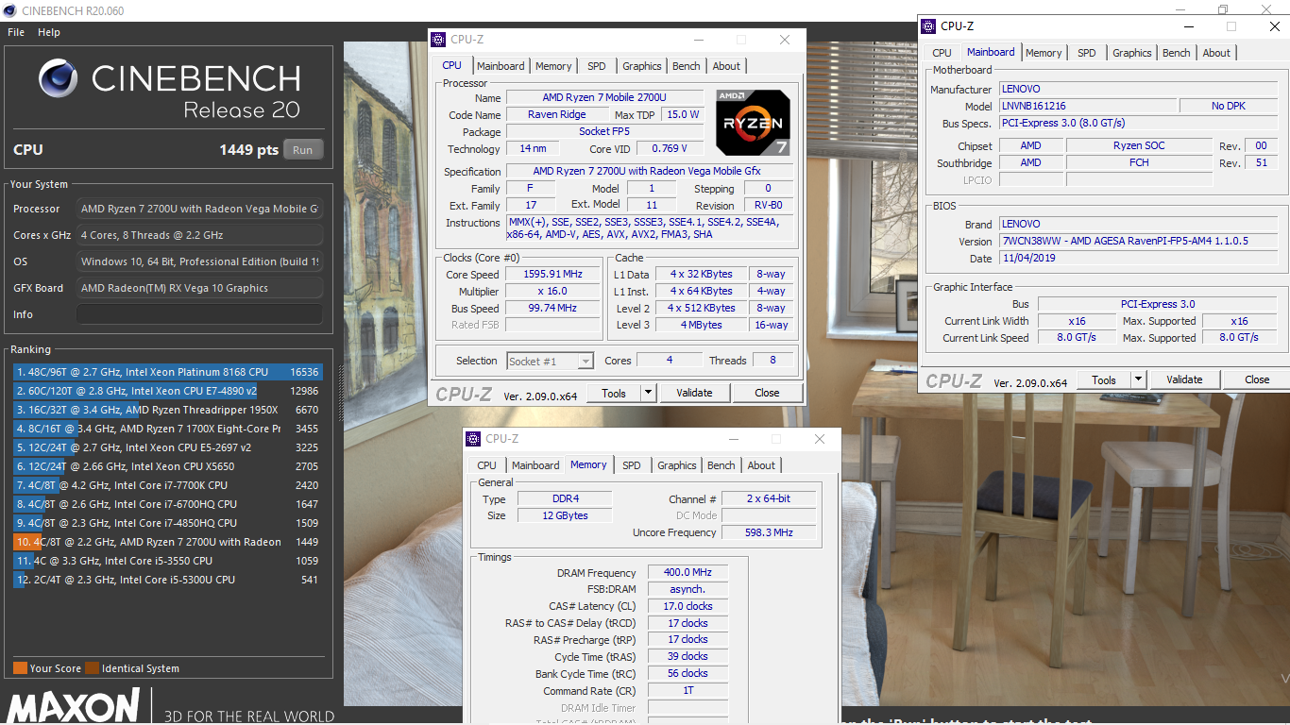The height and width of the screenshot is (725, 1290).
Task: Click the brown Identical System legend swatch
Action: coord(92,668)
